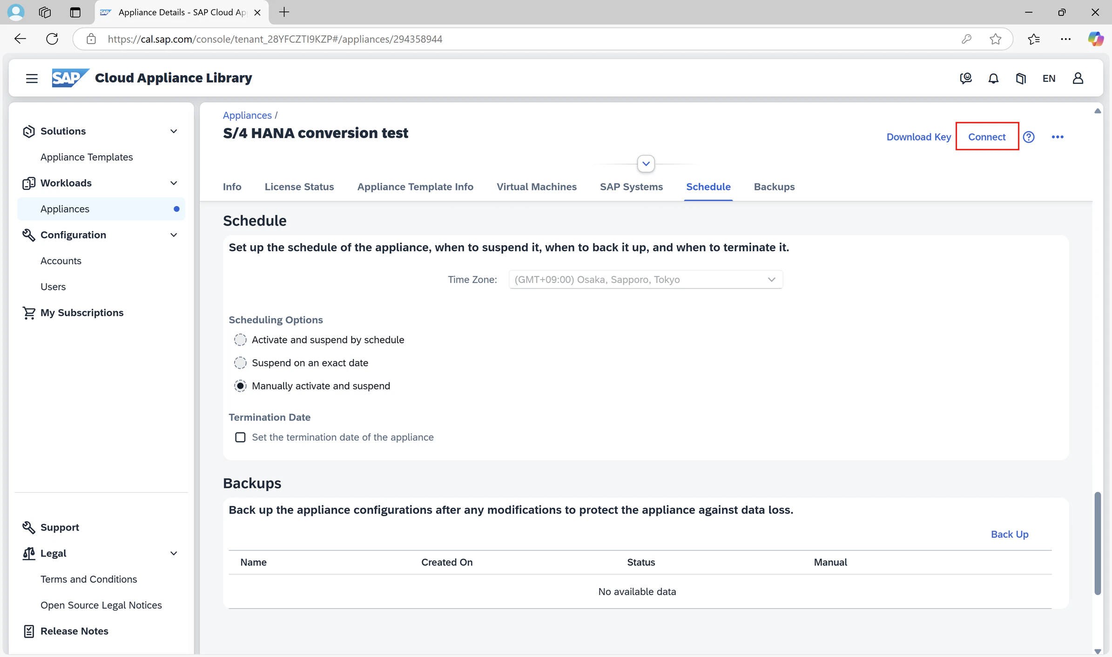The width and height of the screenshot is (1112, 657).
Task: Open browser settings and more menu
Action: (x=1065, y=39)
